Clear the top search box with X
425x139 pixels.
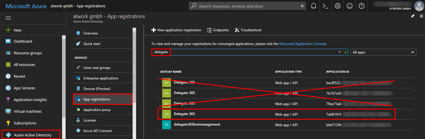point(302,6)
